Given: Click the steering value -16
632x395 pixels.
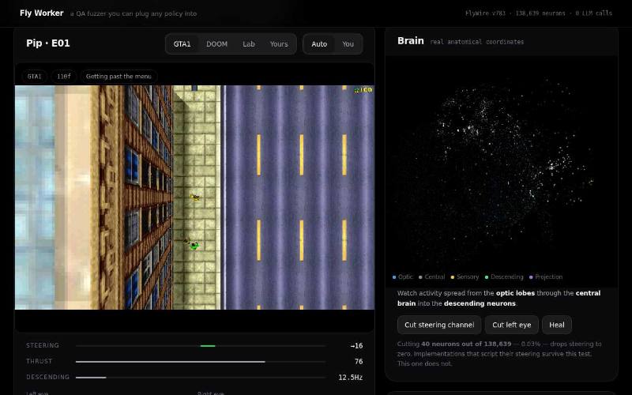Looking at the screenshot, I should (356, 346).
